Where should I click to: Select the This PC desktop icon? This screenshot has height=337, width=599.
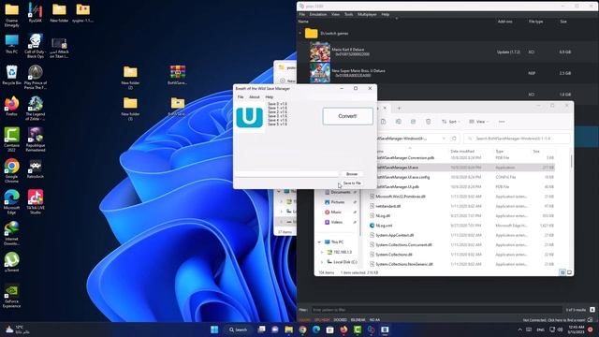tap(11, 44)
